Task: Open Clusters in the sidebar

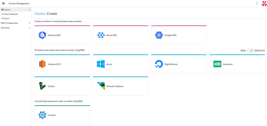Action: click(16, 10)
